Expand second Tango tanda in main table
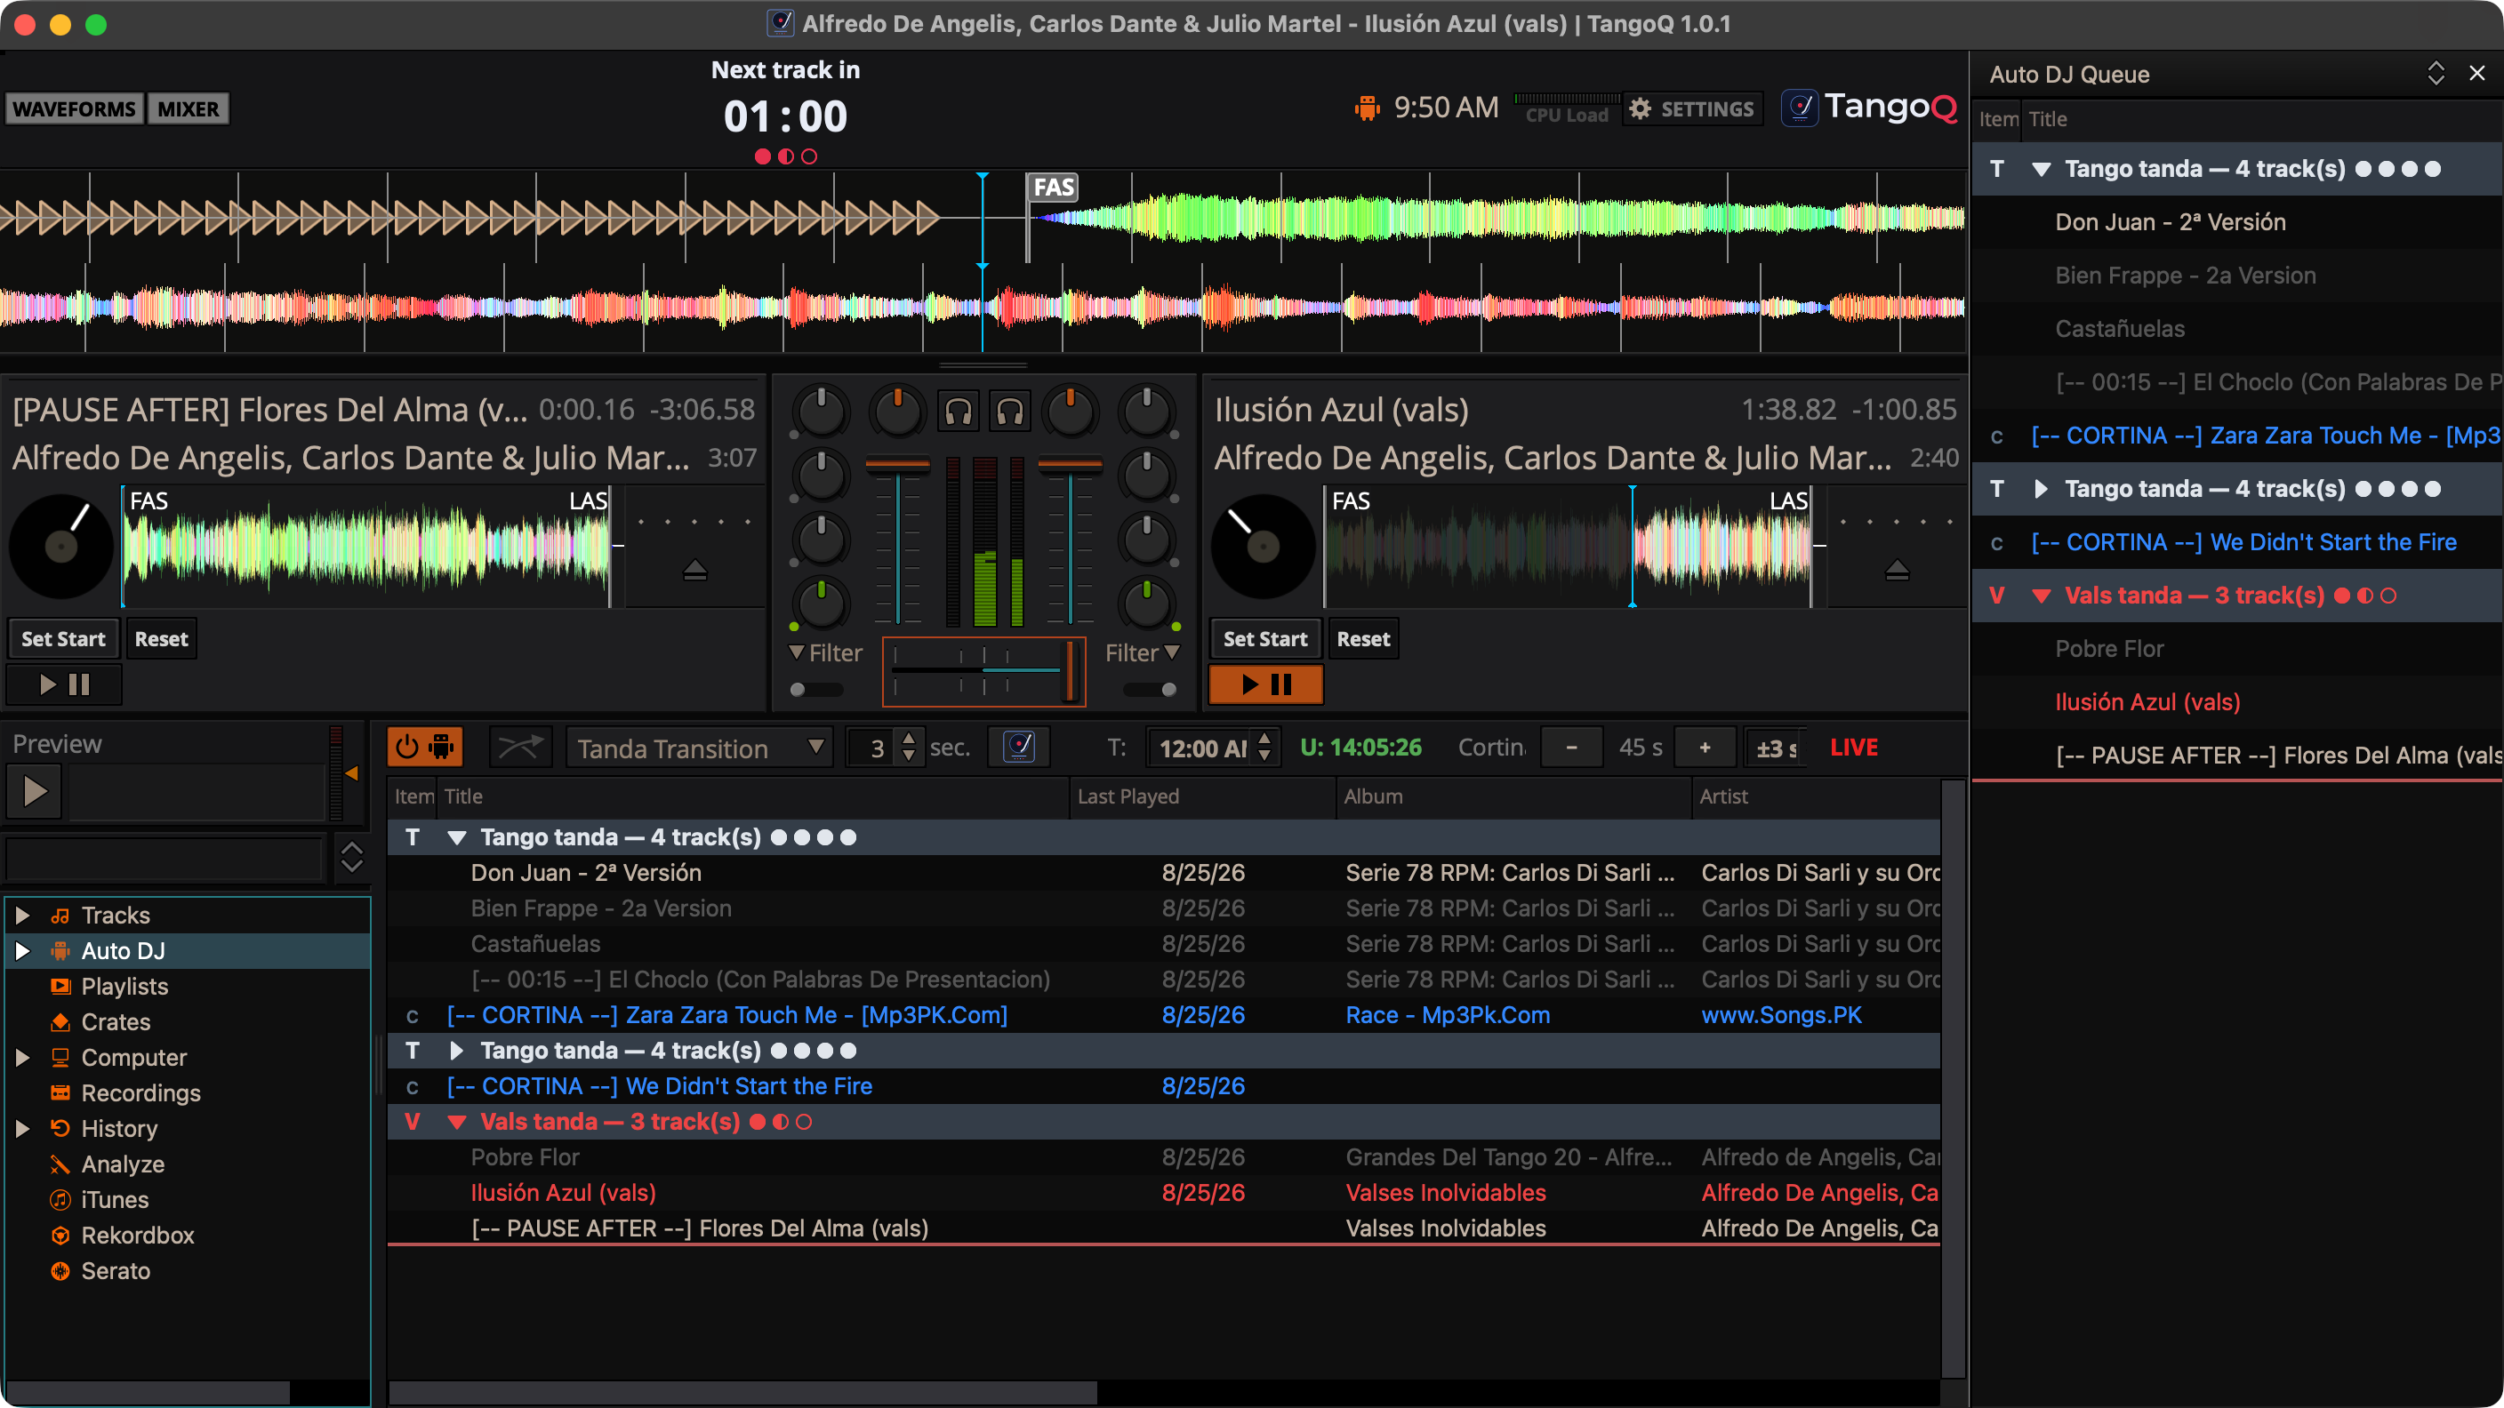The image size is (2504, 1408). (456, 1051)
